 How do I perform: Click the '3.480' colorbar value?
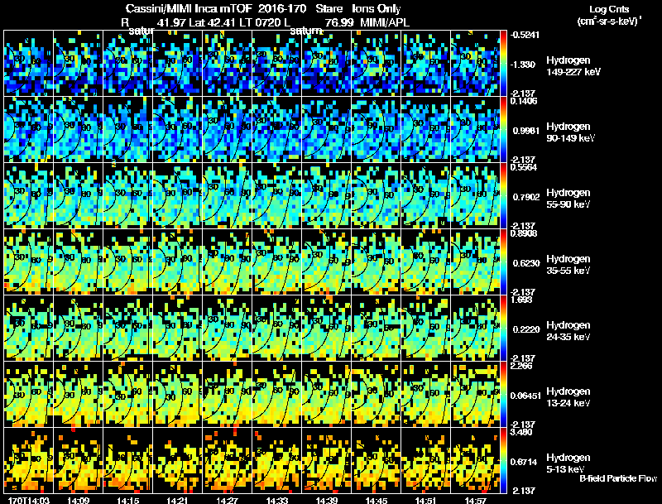click(521, 432)
